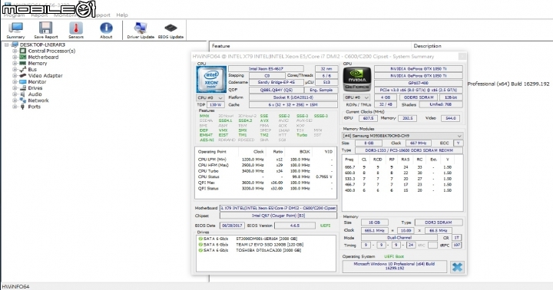553x290 pixels.
Task: Click the Socket R (LGA2011-0) platform field
Action: (x=293, y=97)
